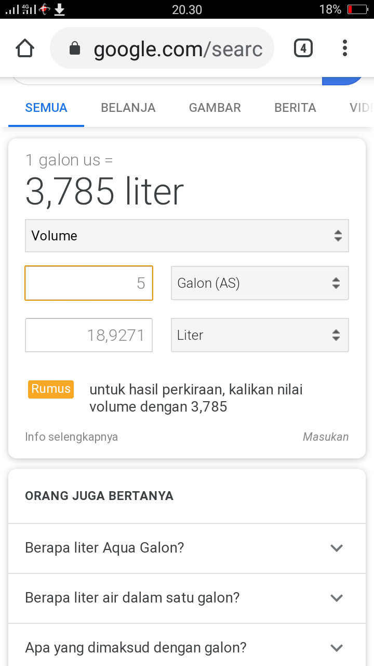
Task: Click the volume value input showing 5
Action: [x=88, y=283]
